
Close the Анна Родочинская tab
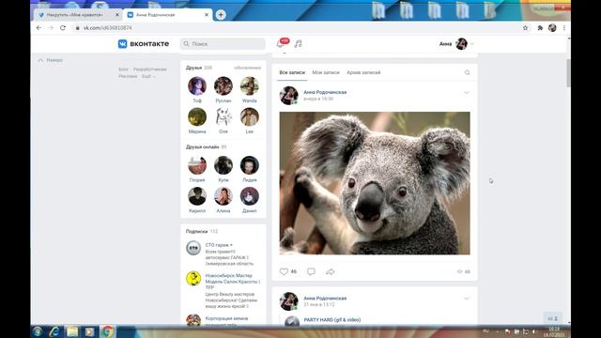(x=207, y=15)
